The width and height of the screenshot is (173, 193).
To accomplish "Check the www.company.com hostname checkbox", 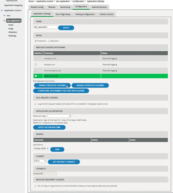I will (36, 70).
